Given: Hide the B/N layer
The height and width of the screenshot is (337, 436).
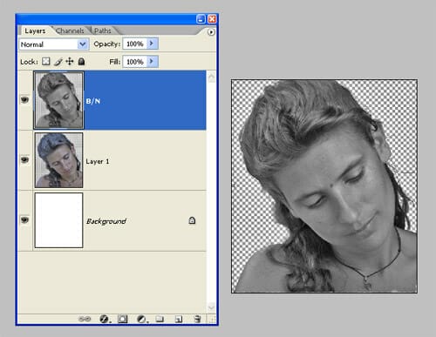Looking at the screenshot, I should (24, 100).
